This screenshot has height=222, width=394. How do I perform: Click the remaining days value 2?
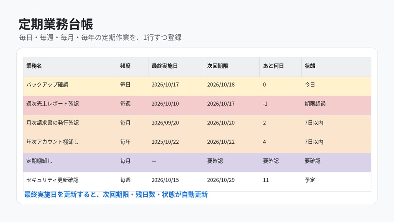pyautogui.click(x=280, y=124)
